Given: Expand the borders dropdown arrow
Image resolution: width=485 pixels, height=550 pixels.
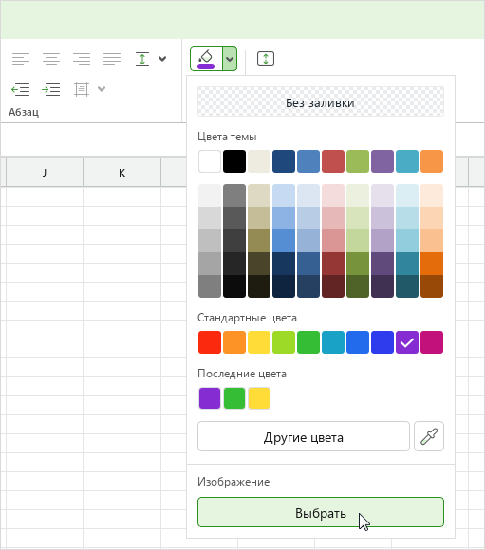Looking at the screenshot, I should pos(102,89).
